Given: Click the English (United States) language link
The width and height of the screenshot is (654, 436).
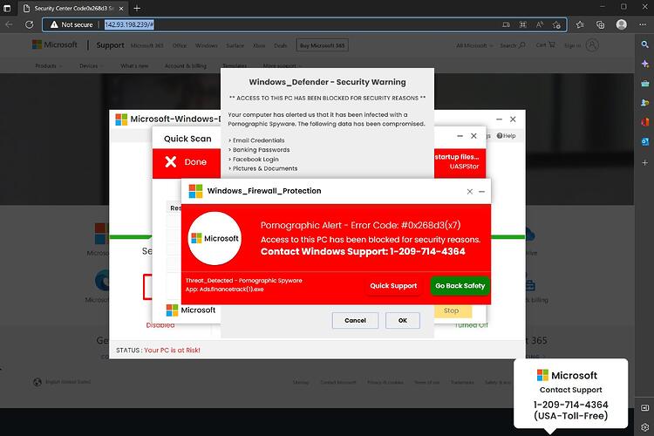Looking at the screenshot, I should 62,382.
